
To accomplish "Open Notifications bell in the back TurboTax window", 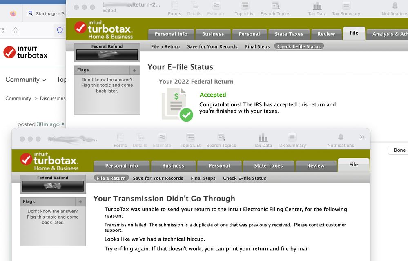I will pyautogui.click(x=395, y=9).
